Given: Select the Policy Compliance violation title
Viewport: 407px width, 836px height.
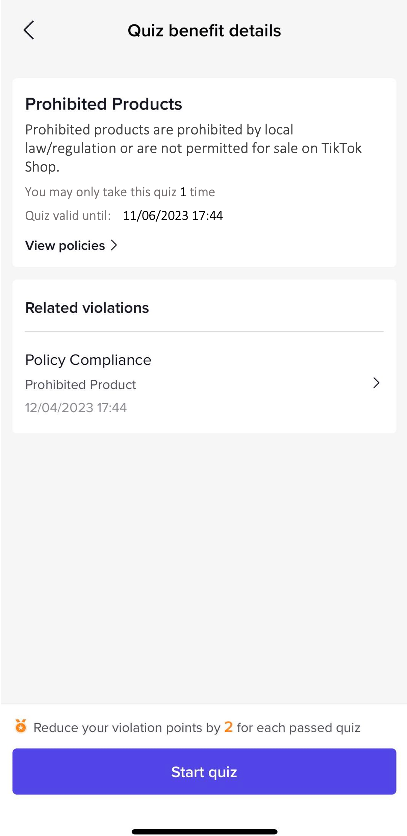Looking at the screenshot, I should tap(88, 360).
